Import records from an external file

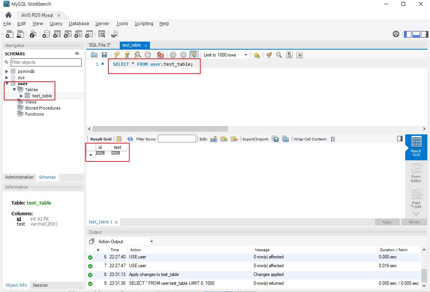[x=285, y=139]
